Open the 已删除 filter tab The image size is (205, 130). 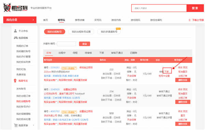133,53
